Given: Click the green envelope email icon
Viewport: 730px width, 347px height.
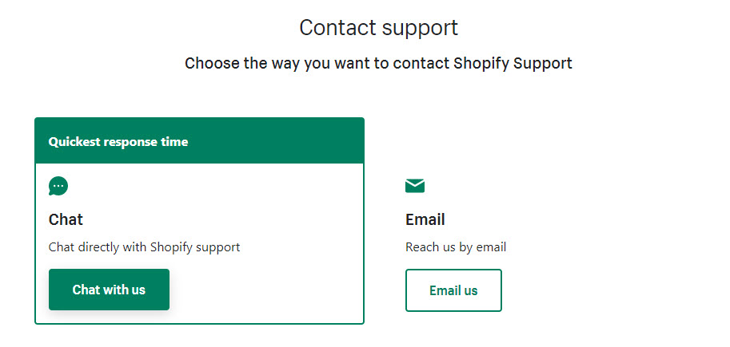Looking at the screenshot, I should tap(415, 186).
